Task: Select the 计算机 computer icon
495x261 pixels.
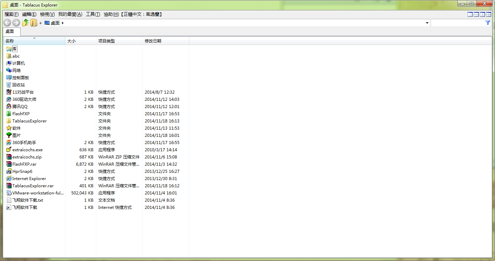Action: coord(9,63)
